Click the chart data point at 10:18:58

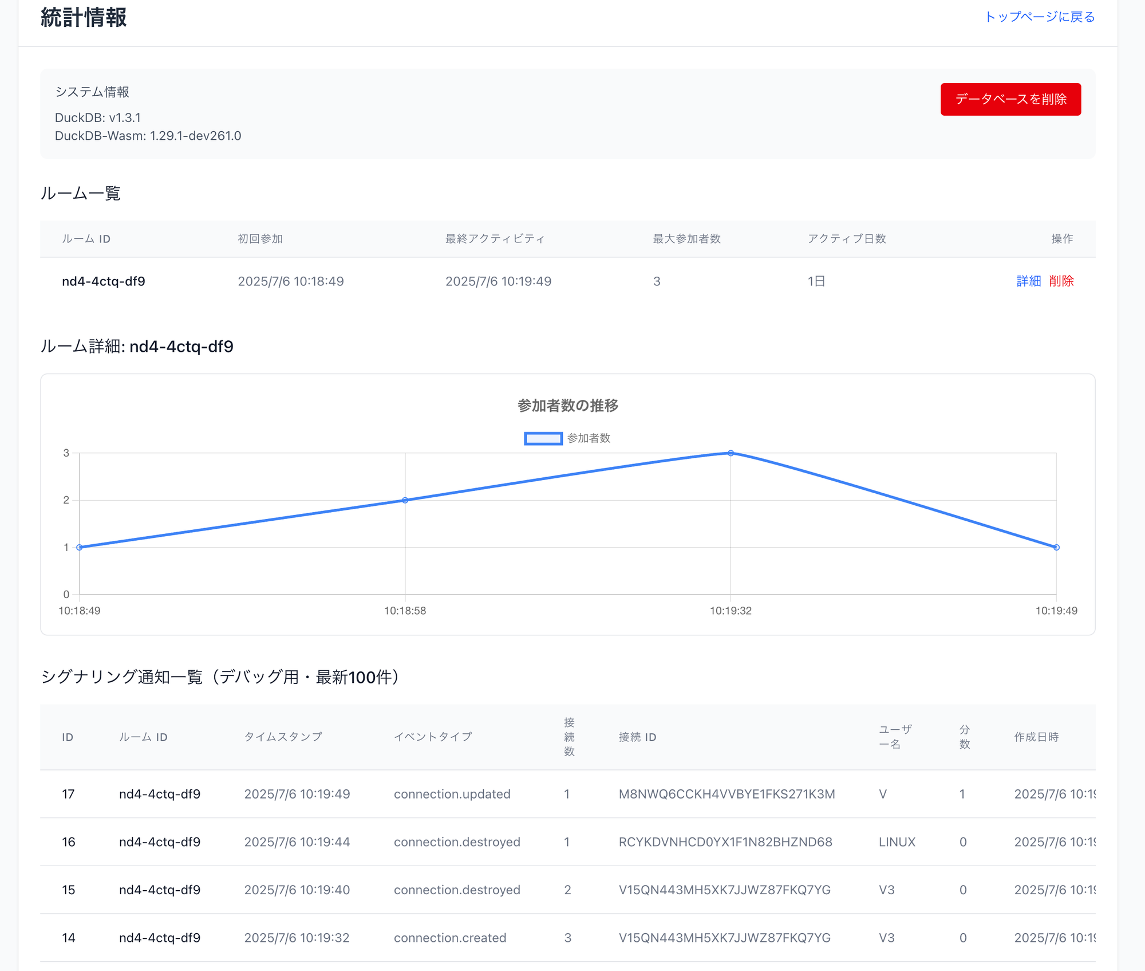pos(405,500)
